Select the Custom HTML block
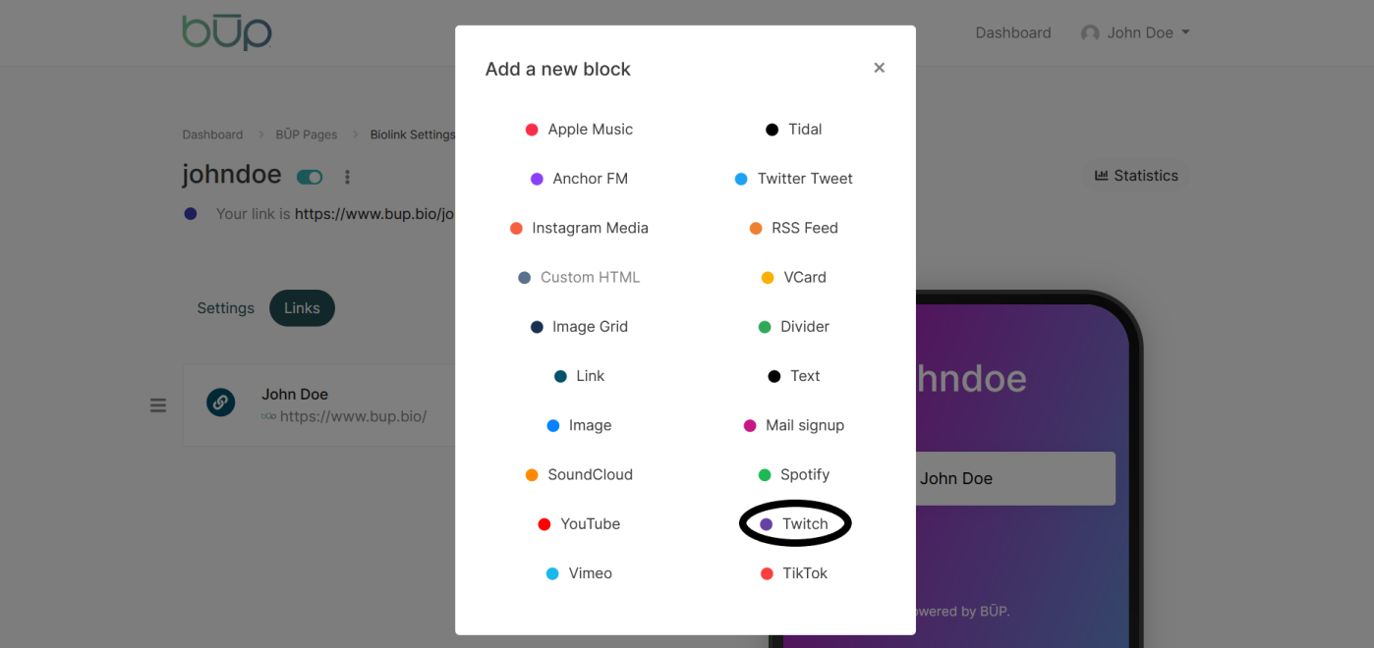The height and width of the screenshot is (648, 1374). click(x=579, y=277)
